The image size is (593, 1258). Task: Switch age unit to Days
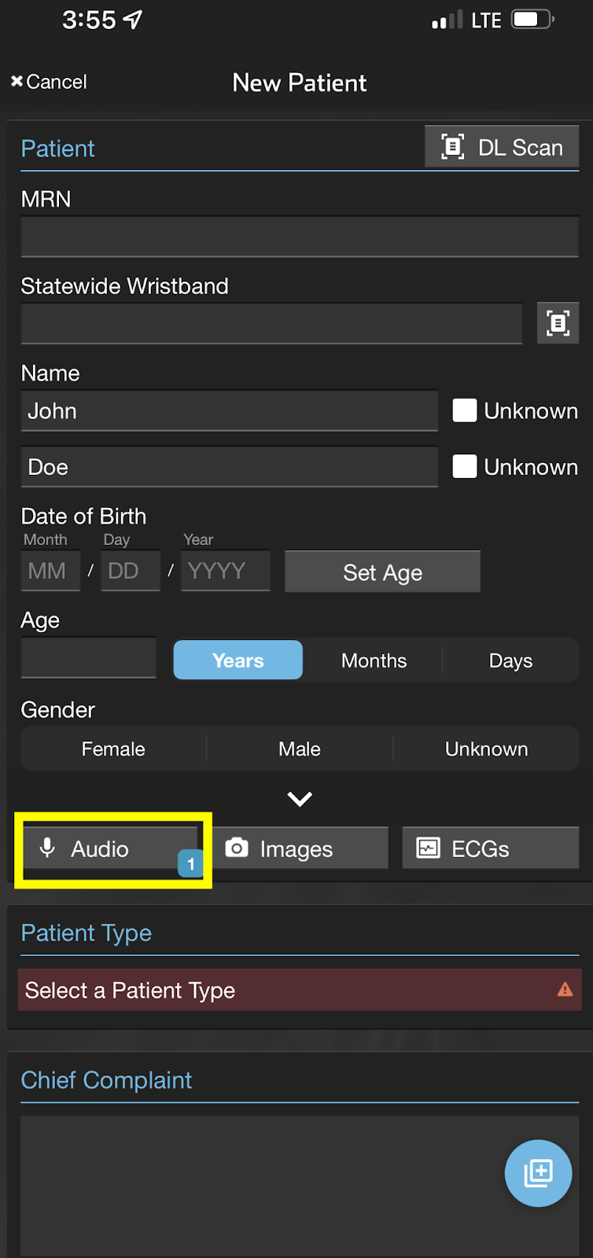click(x=510, y=660)
